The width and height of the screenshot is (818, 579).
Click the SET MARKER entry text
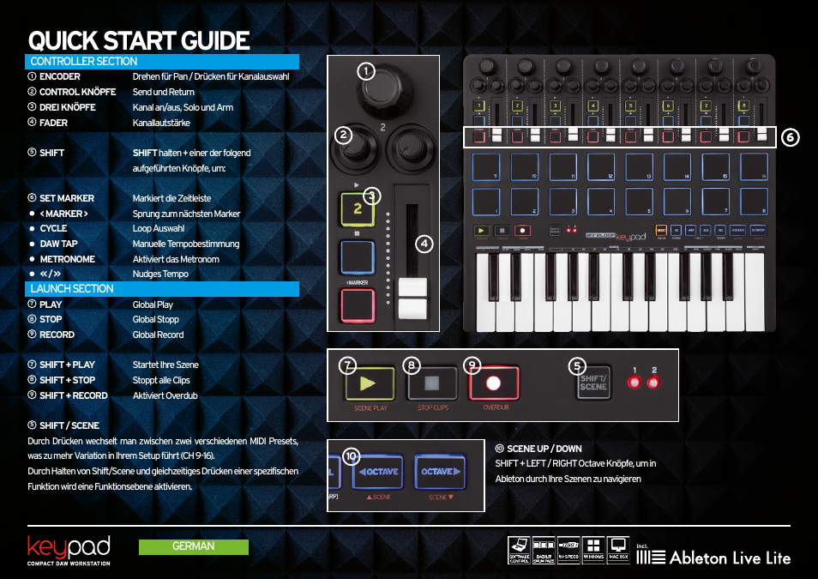coord(67,198)
